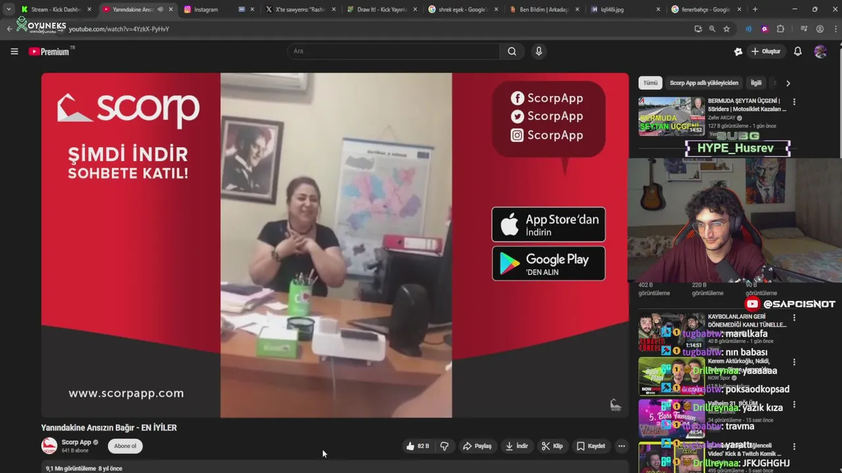Viewport: 842px width, 473px height.
Task: Open the notifications bell
Action: pos(797,51)
